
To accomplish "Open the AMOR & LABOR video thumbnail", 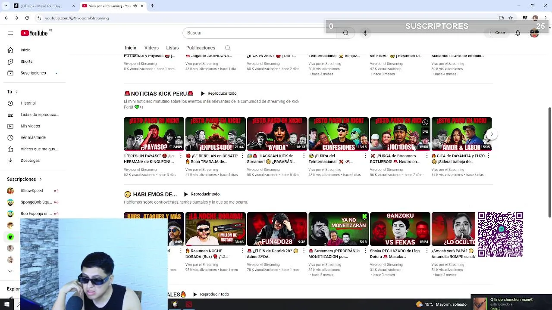I will [461, 134].
